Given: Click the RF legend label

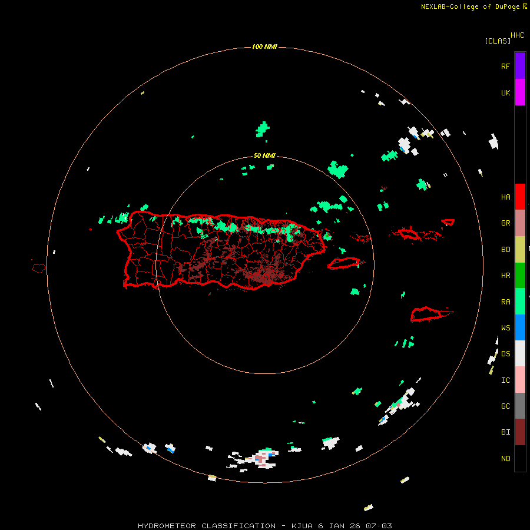Looking at the screenshot, I should tap(505, 66).
